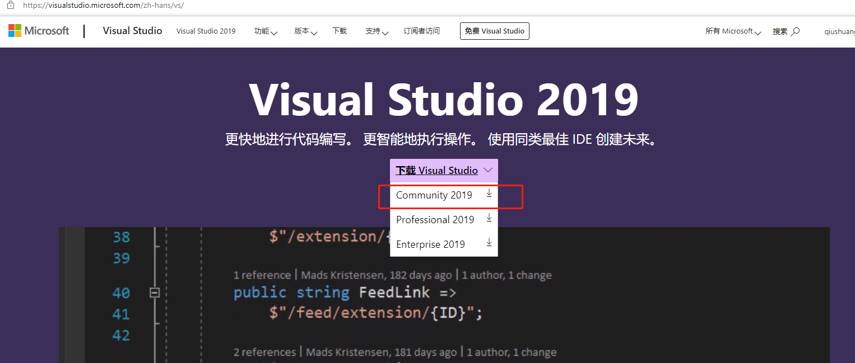The image size is (855, 363).
Task: Click the download arrow beside Enterprise 2019
Action: coord(489,242)
